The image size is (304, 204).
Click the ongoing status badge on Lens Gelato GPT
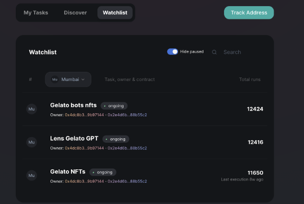(x=116, y=139)
